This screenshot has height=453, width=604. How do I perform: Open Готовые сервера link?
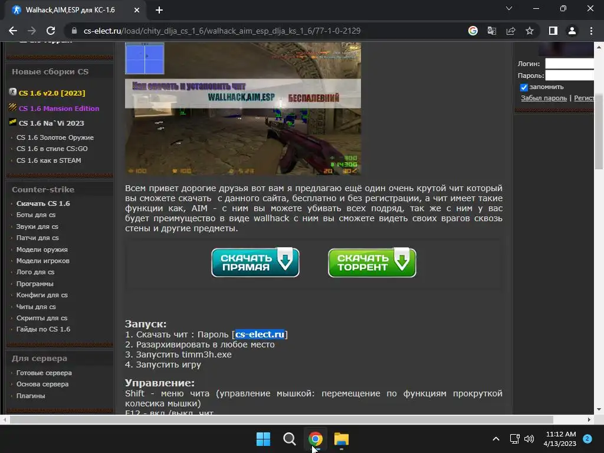click(44, 373)
